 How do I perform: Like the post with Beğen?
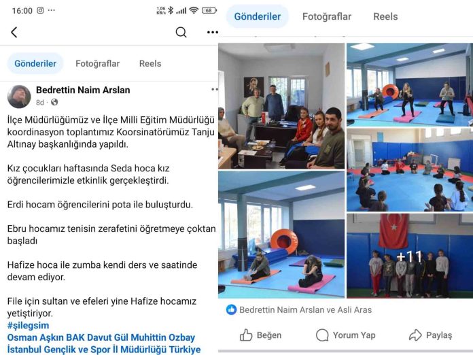point(261,335)
